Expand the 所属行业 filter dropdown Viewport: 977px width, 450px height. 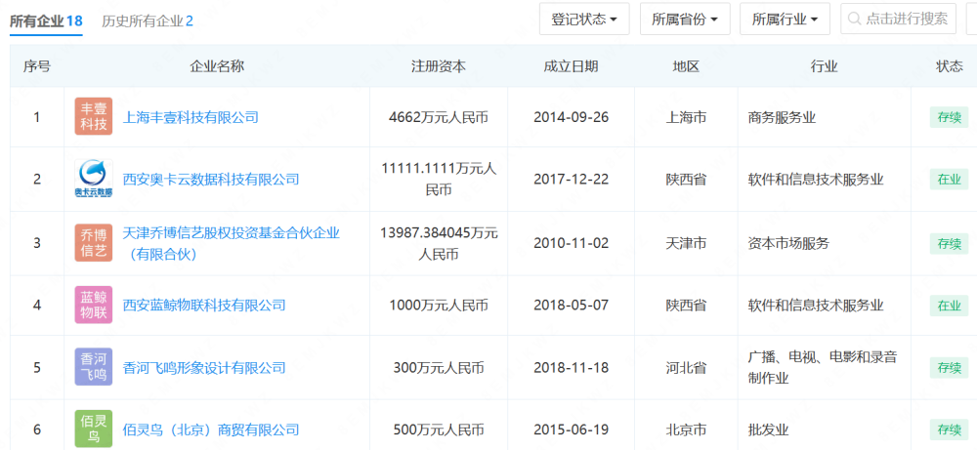point(785,19)
